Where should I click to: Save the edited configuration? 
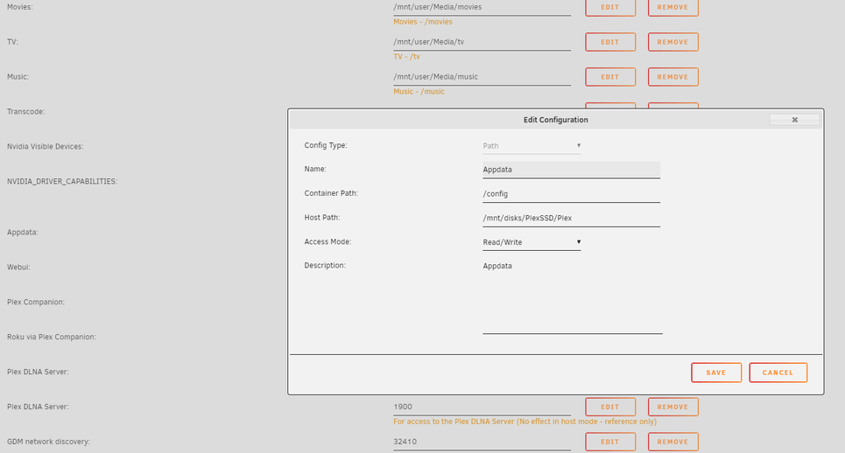[x=716, y=373]
